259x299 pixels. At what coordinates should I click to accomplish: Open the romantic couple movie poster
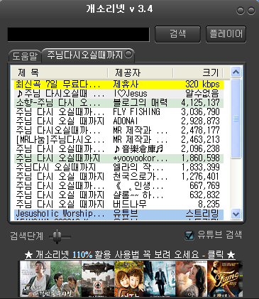[192, 278]
